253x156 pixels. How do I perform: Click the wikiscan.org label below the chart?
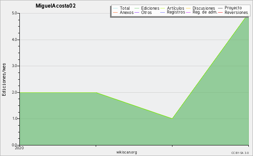[126, 152]
